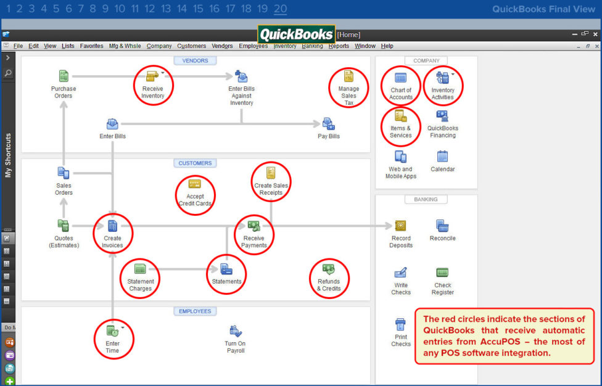Open the Pay Bills icon
The width and height of the screenshot is (602, 386).
(x=329, y=124)
